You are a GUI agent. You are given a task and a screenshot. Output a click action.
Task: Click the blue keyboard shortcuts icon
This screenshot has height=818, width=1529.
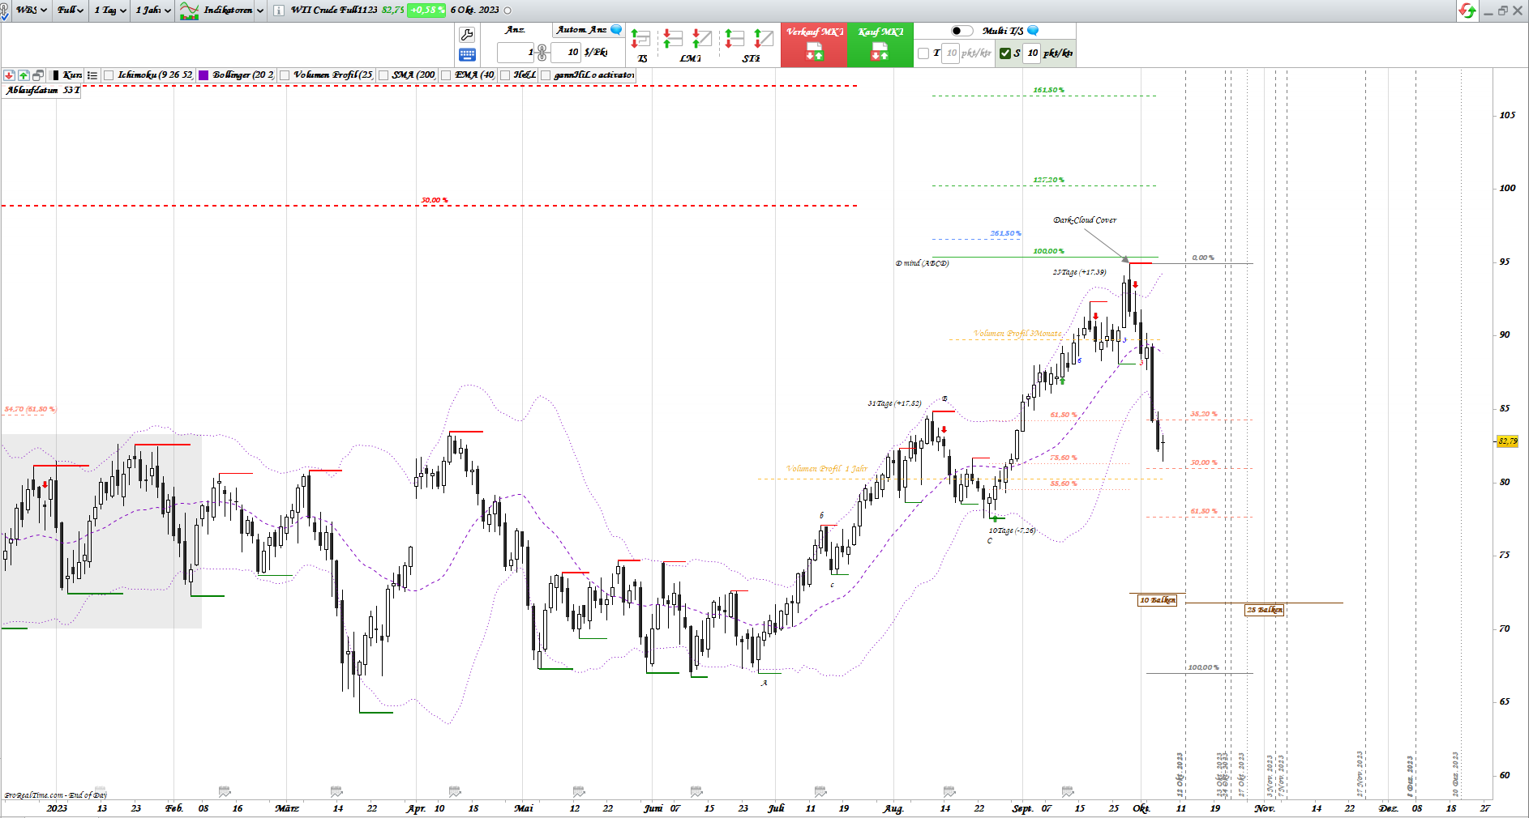pos(467,54)
